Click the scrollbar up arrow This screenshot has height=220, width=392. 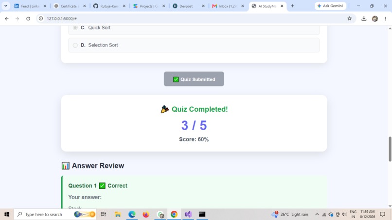coord(390,29)
